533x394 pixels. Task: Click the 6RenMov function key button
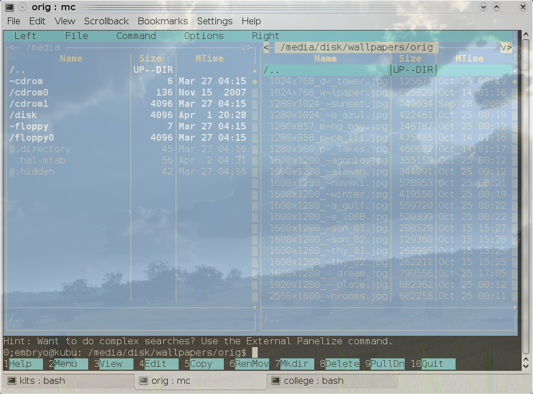tap(249, 363)
